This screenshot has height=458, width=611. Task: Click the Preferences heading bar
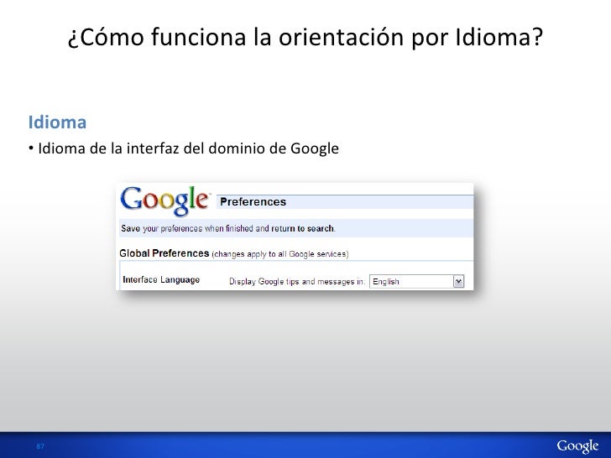point(345,201)
